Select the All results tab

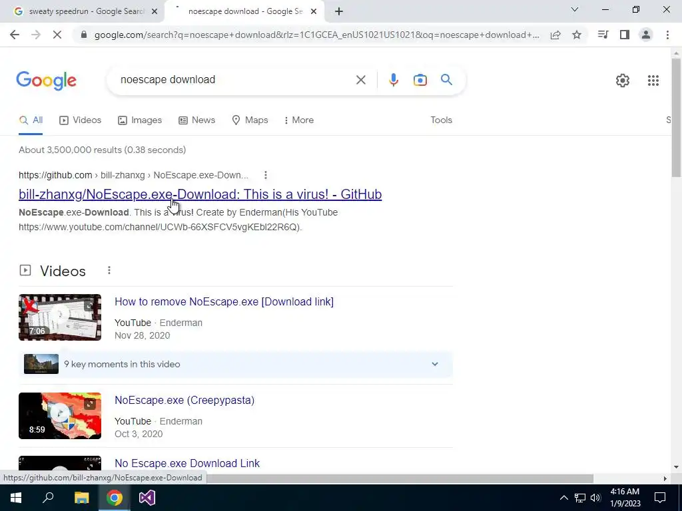tap(31, 120)
